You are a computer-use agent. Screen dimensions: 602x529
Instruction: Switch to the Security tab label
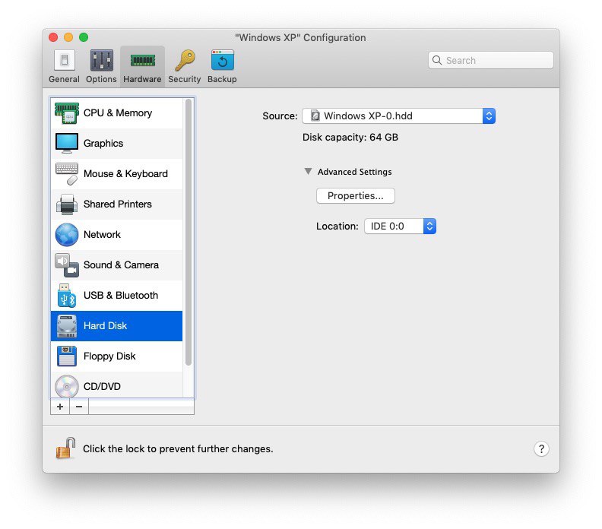pos(185,79)
